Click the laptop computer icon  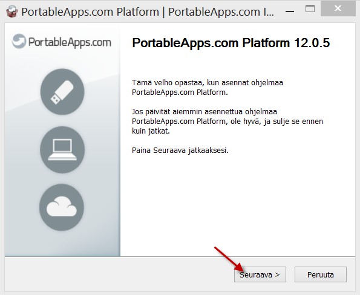(62, 149)
